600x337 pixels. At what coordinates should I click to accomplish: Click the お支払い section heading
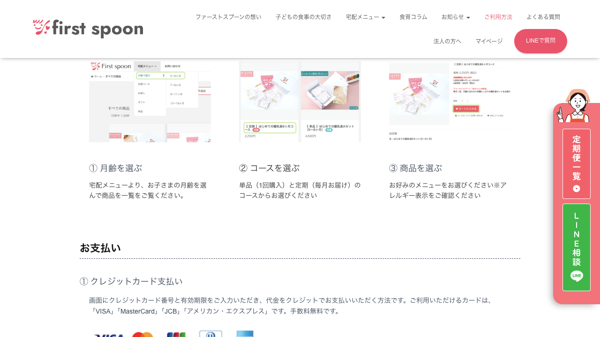point(100,248)
